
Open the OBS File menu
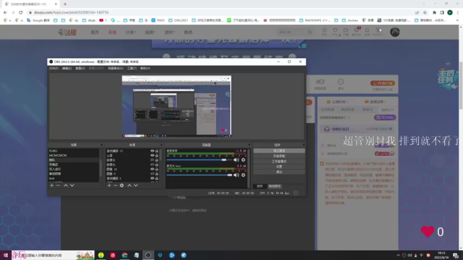point(54,68)
